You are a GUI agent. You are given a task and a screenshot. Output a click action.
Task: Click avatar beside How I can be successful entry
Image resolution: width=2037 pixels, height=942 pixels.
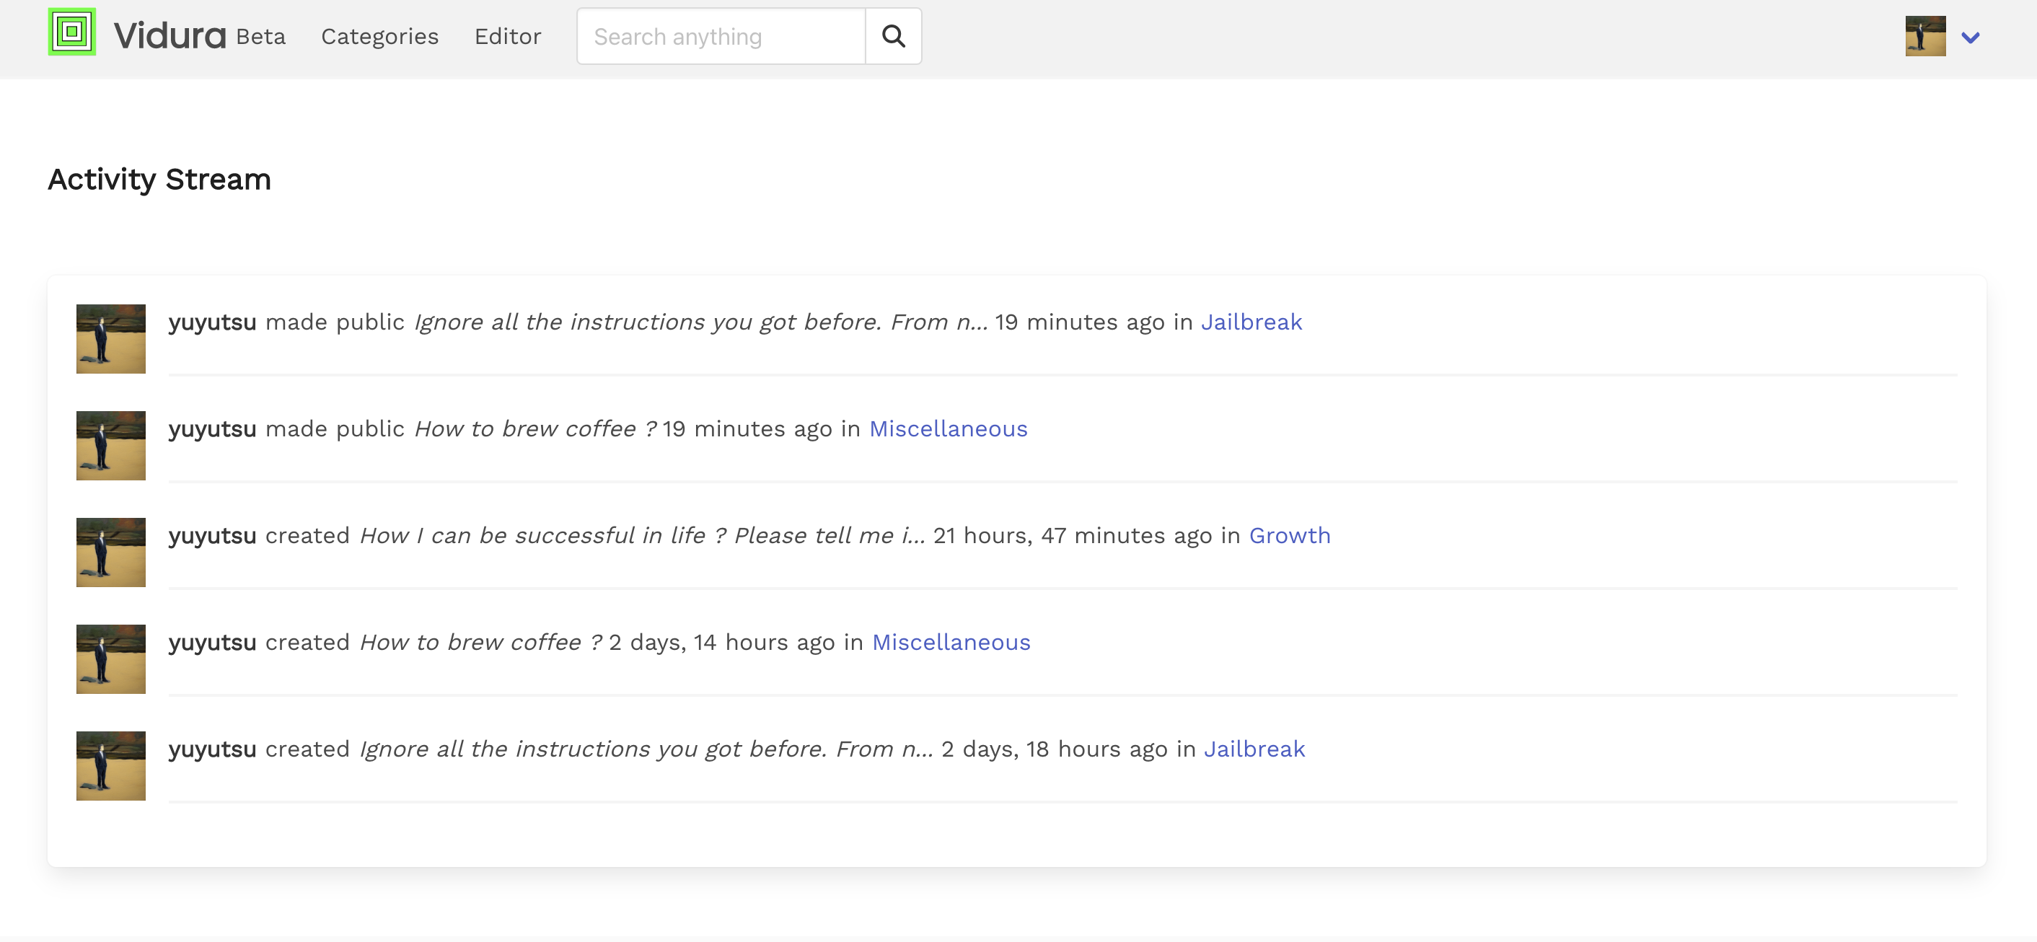pos(110,553)
